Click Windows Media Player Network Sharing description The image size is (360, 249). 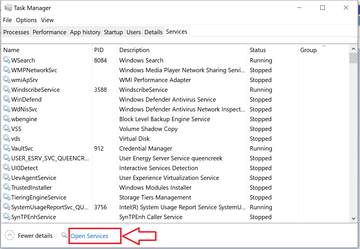[x=182, y=70]
